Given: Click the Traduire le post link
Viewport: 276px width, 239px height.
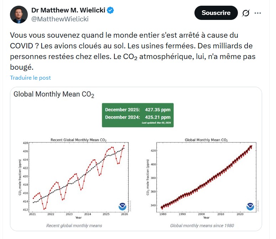Looking at the screenshot, I should pyautogui.click(x=30, y=78).
